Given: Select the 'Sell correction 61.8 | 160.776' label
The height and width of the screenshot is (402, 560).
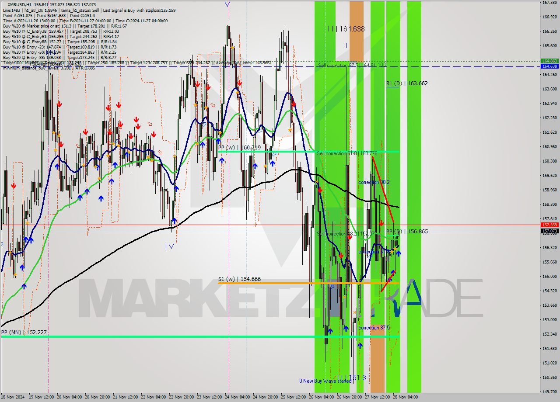Looking at the screenshot, I should 347,153.
